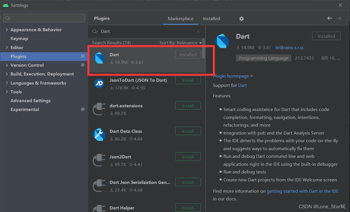Click the Dart Json Serialization plug icon
The width and height of the screenshot is (350, 212).
tap(99, 186)
